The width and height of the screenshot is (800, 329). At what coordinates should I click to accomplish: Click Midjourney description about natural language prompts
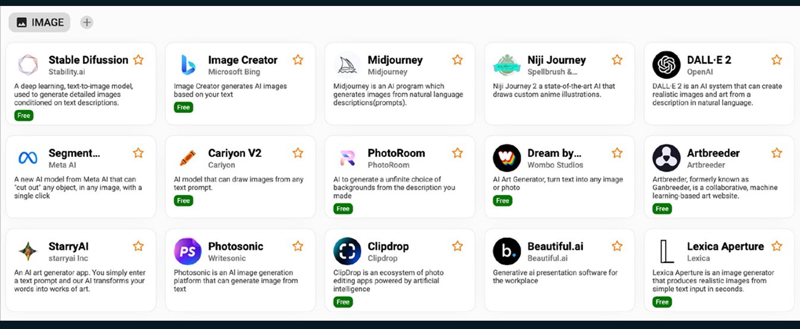pyautogui.click(x=398, y=94)
